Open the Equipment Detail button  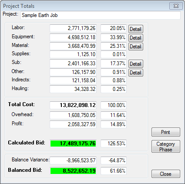(x=136, y=38)
